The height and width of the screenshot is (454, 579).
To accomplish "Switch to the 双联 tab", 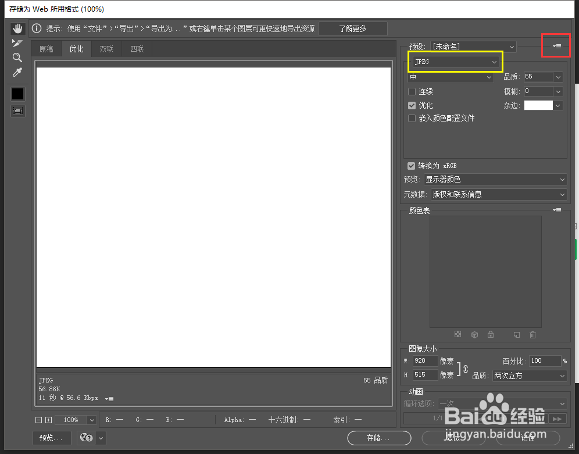I will [106, 49].
